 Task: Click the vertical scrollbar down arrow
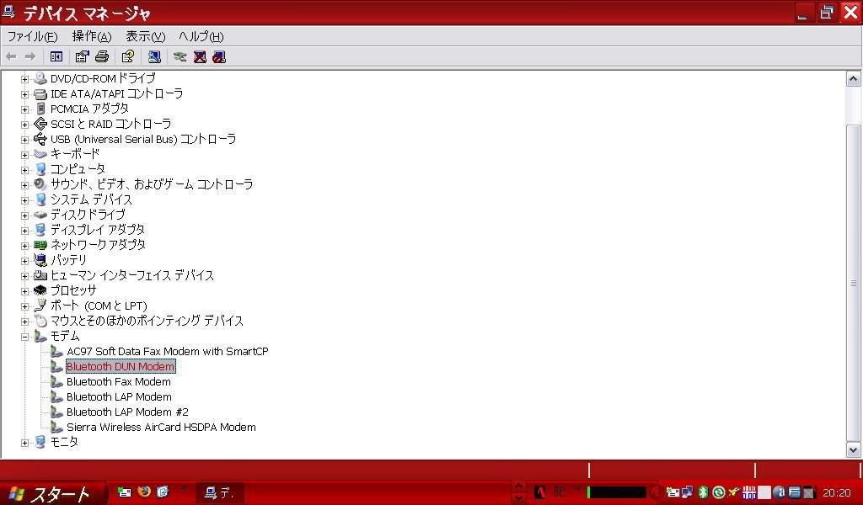click(853, 450)
